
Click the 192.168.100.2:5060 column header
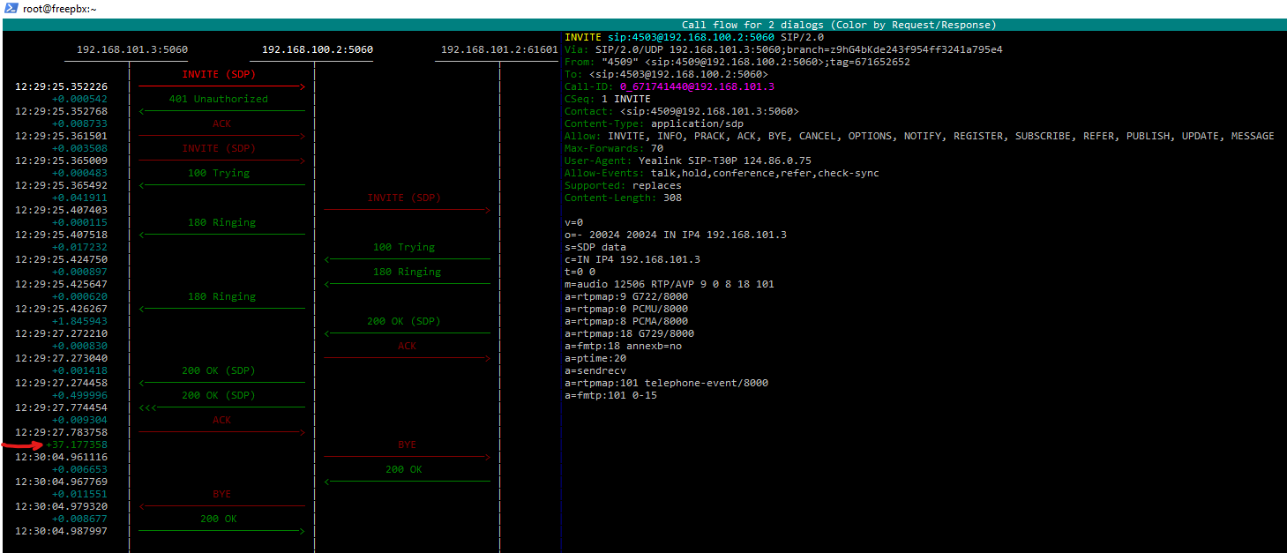[x=318, y=50]
